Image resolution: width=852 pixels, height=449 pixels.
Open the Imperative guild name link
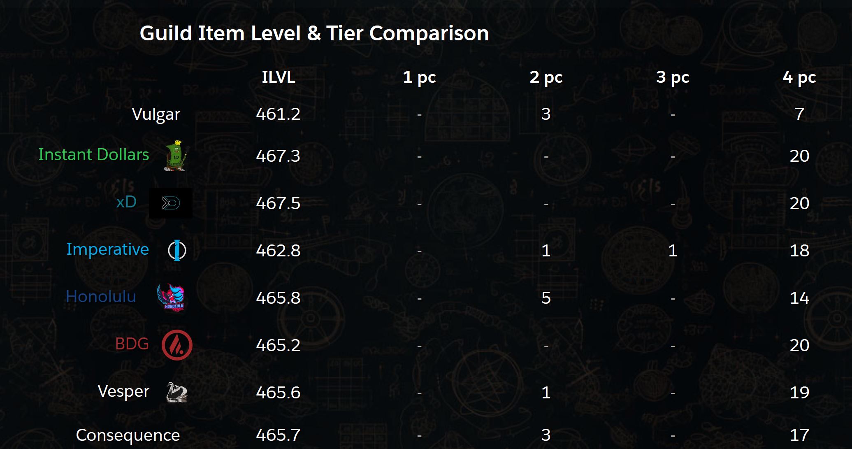(x=107, y=249)
